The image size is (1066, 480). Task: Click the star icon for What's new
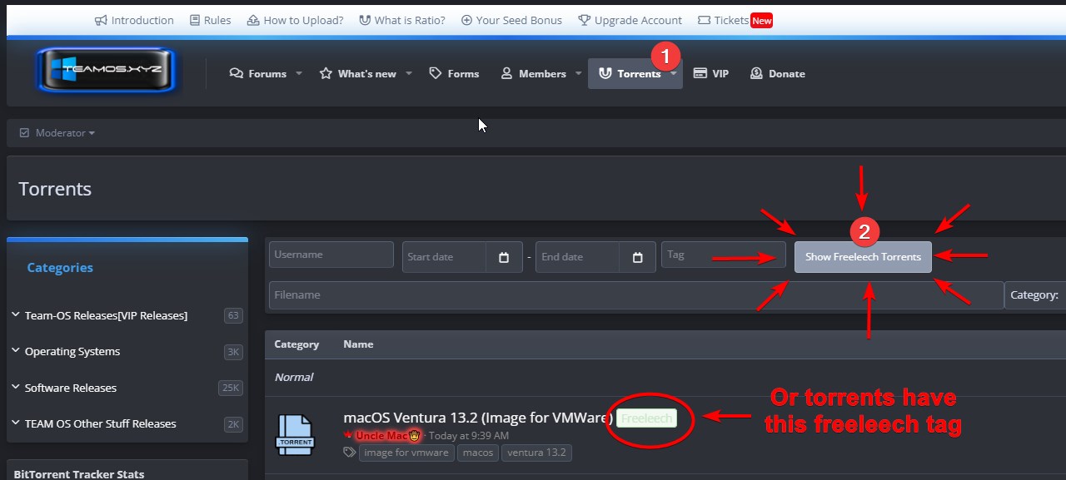(x=326, y=73)
